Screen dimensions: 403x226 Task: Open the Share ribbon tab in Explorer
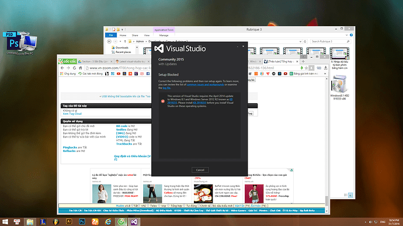[x=135, y=36]
